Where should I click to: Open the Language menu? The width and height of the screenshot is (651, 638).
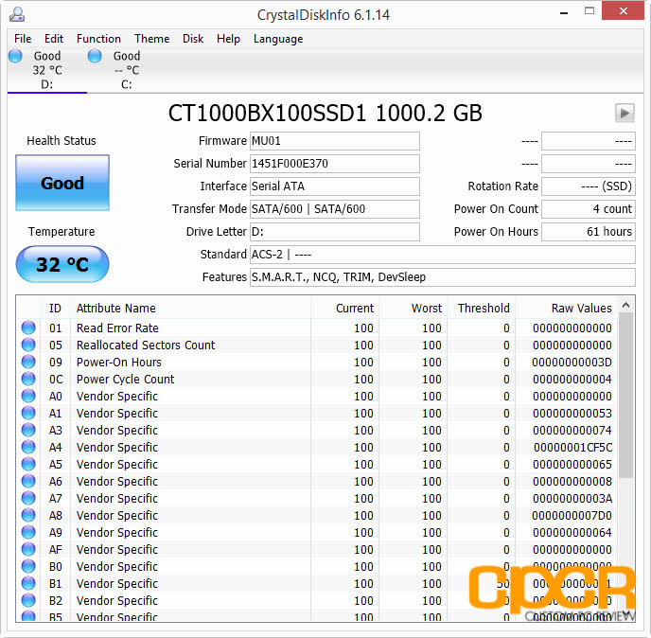[278, 39]
